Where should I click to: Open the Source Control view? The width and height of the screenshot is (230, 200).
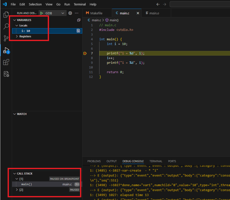tap(6, 38)
